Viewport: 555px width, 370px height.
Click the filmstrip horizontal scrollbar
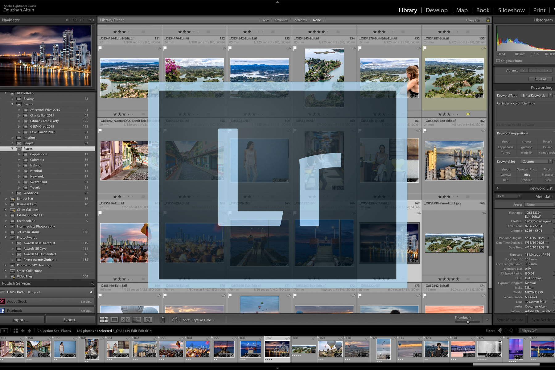click(x=506, y=364)
